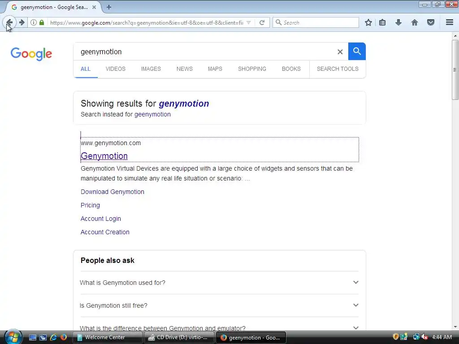Click the Firefox Search input box
The image size is (459, 344).
coord(316,22)
